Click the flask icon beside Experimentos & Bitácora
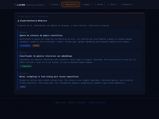 (x=18, y=21)
